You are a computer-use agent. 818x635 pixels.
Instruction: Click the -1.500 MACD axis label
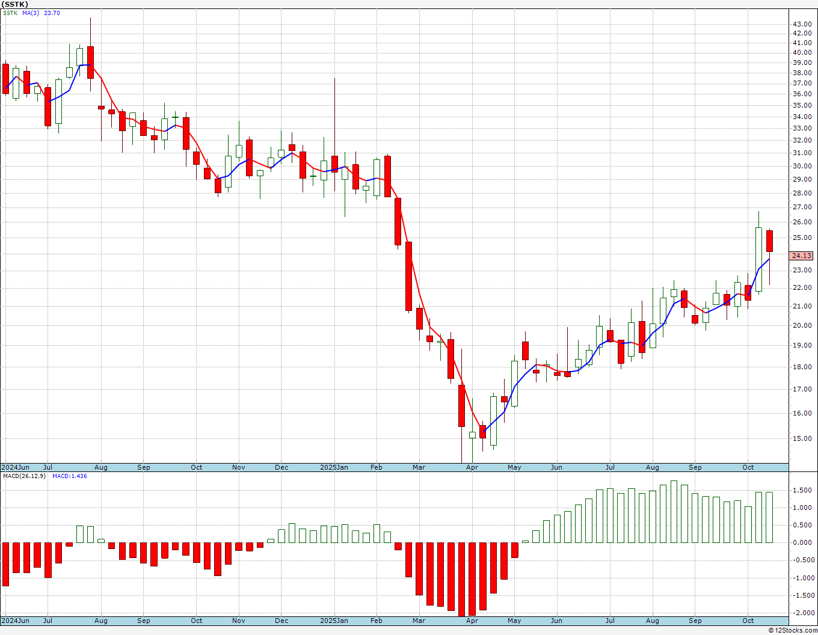[802, 595]
